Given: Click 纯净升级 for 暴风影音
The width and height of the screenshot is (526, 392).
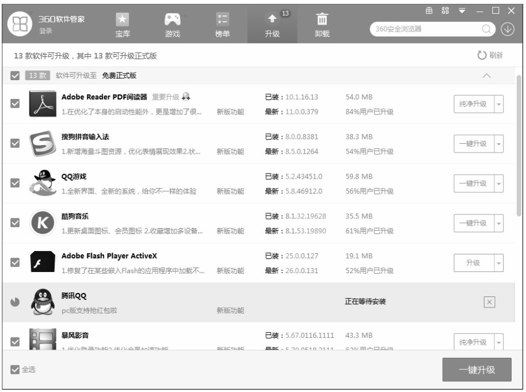Looking at the screenshot, I should [473, 342].
